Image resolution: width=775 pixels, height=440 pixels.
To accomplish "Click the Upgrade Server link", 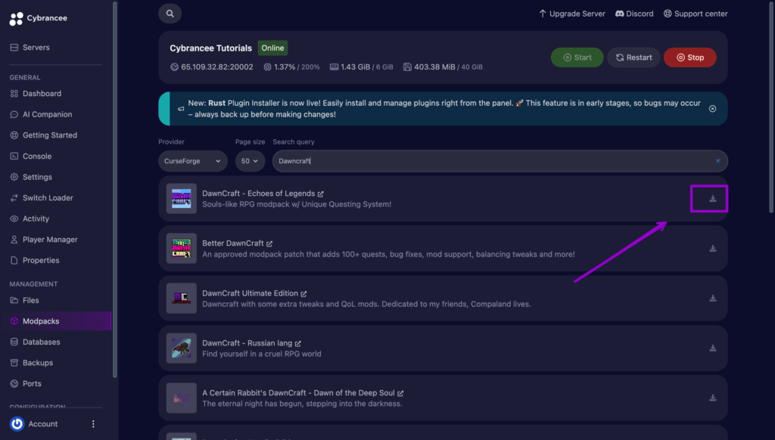I will click(x=571, y=14).
